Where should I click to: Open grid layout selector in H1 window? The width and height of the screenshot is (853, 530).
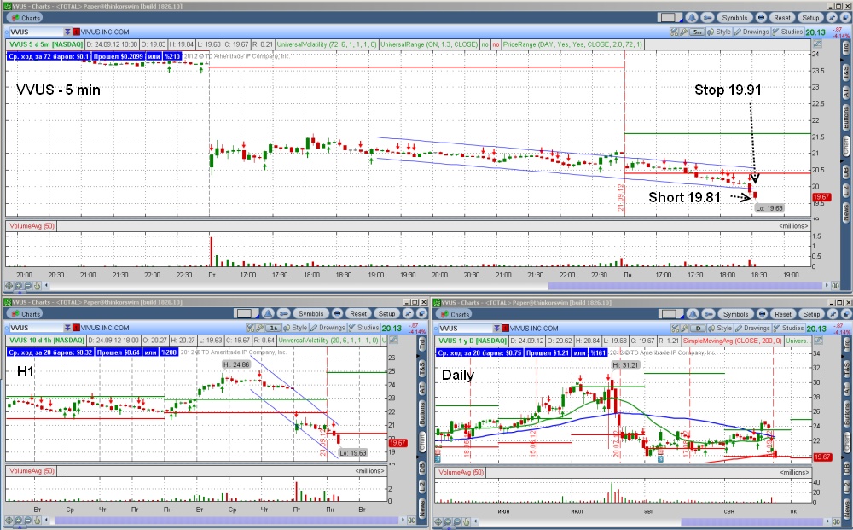click(247, 313)
